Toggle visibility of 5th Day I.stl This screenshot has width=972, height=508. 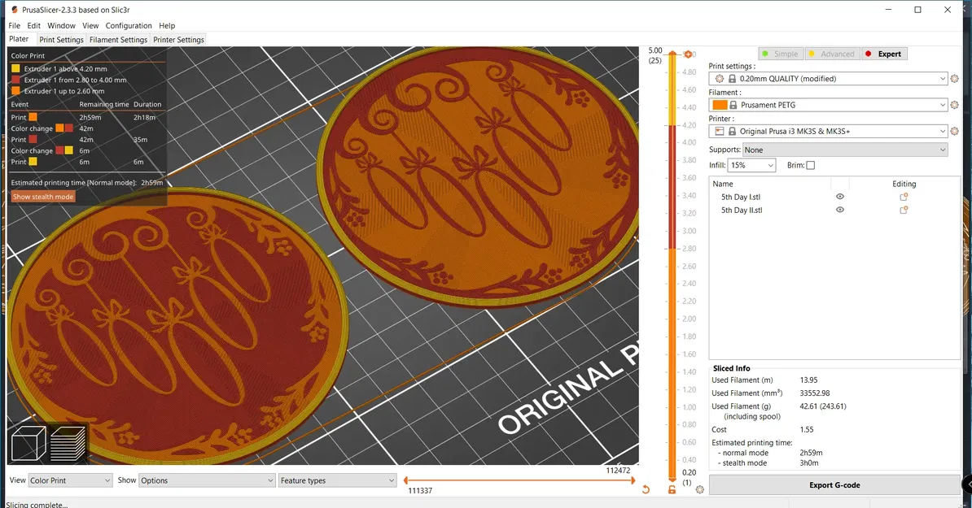pos(840,196)
